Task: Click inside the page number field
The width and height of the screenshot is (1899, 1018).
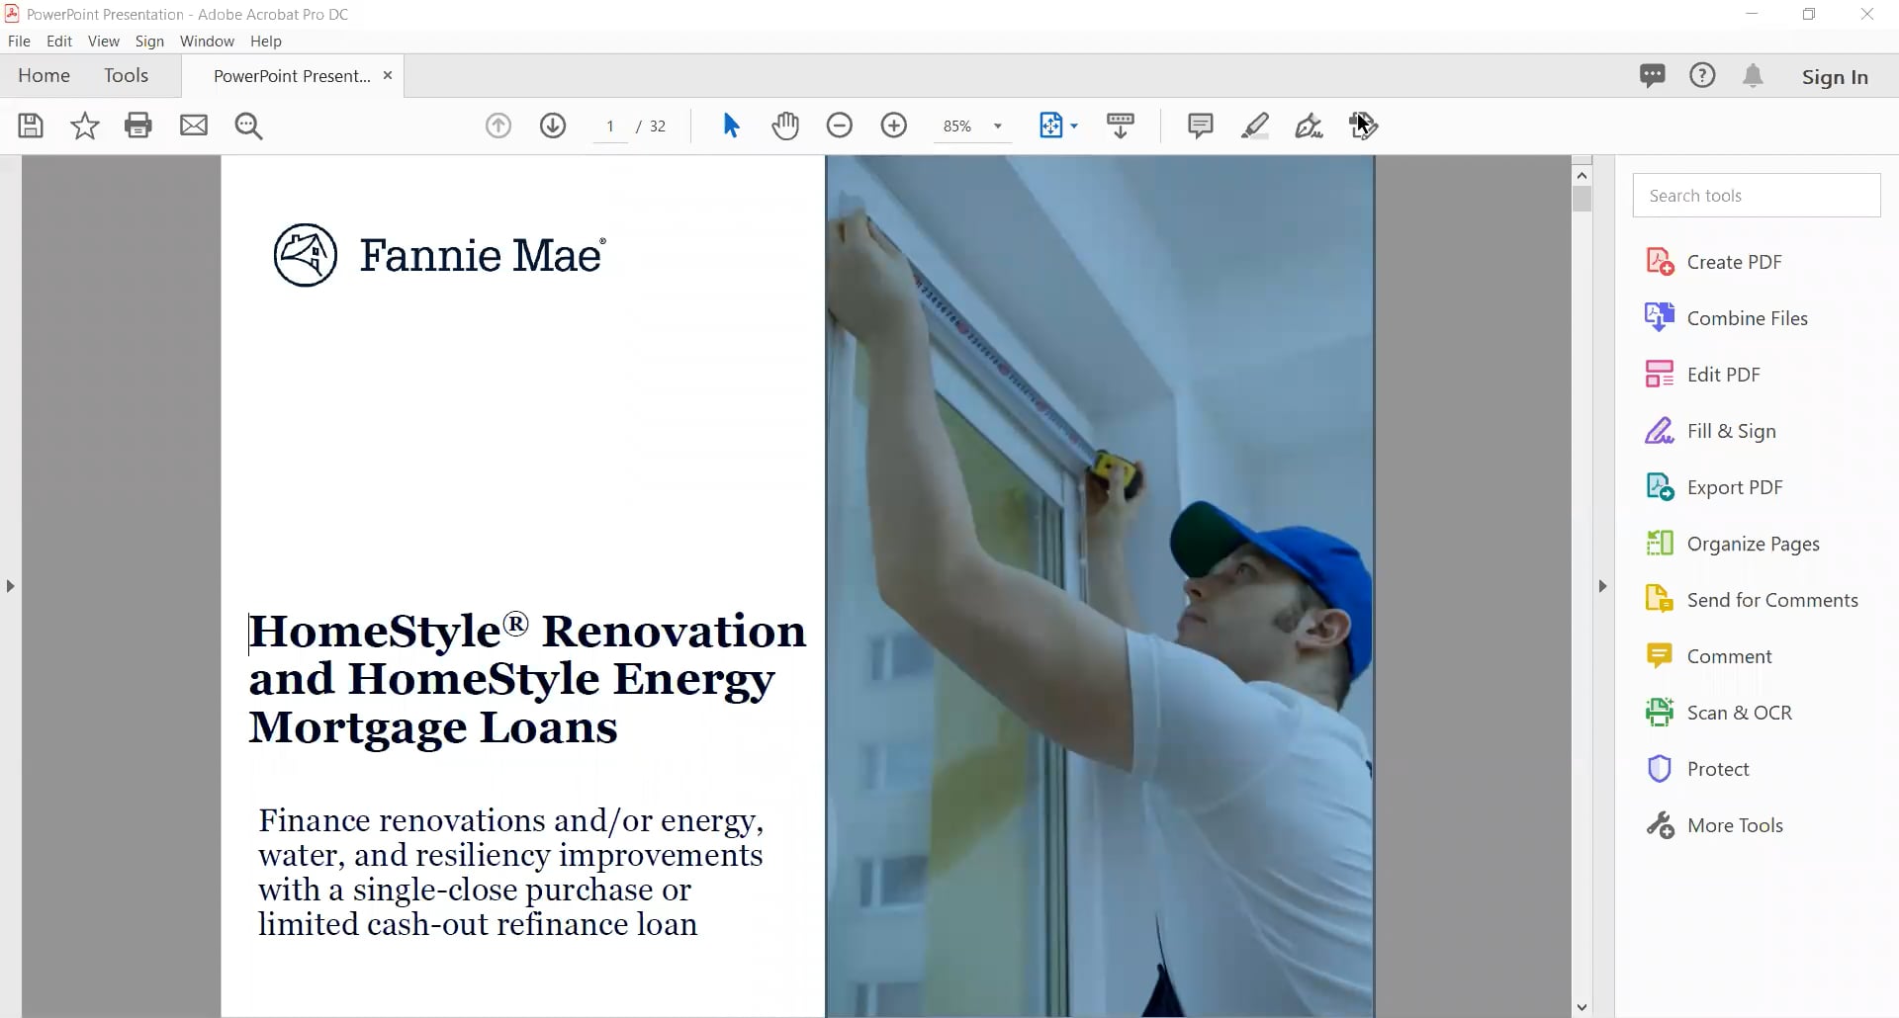Action: tap(610, 126)
